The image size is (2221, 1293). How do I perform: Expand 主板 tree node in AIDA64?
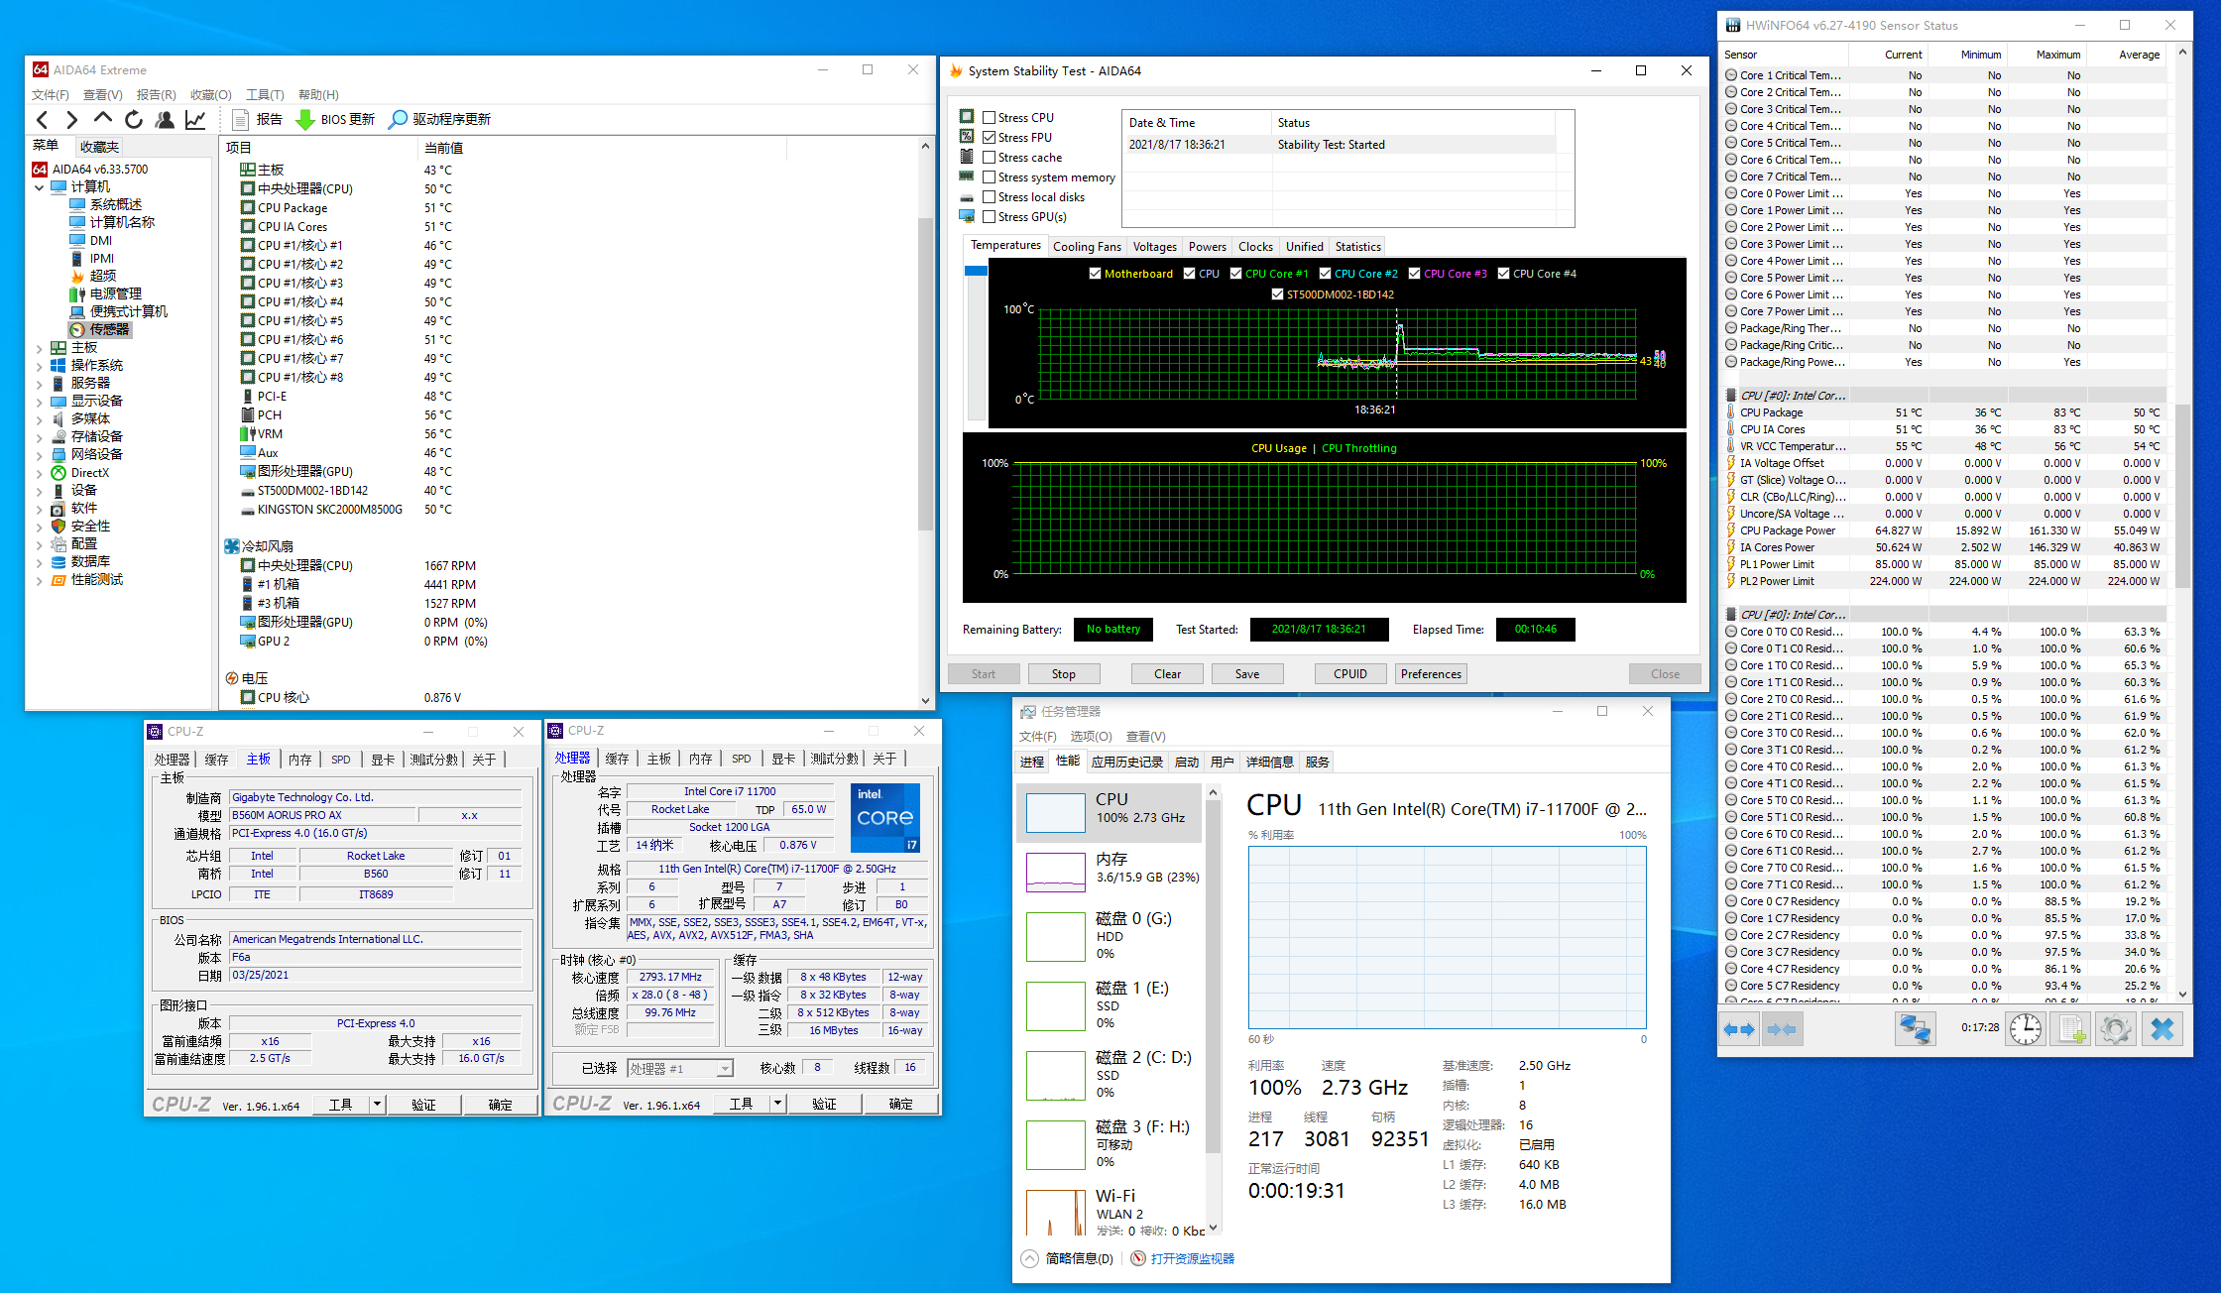[x=40, y=348]
